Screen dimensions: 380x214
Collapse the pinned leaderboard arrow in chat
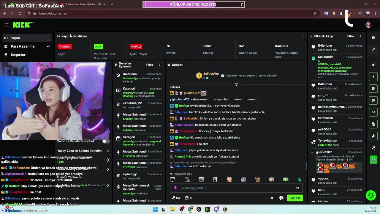[x=236, y=85]
